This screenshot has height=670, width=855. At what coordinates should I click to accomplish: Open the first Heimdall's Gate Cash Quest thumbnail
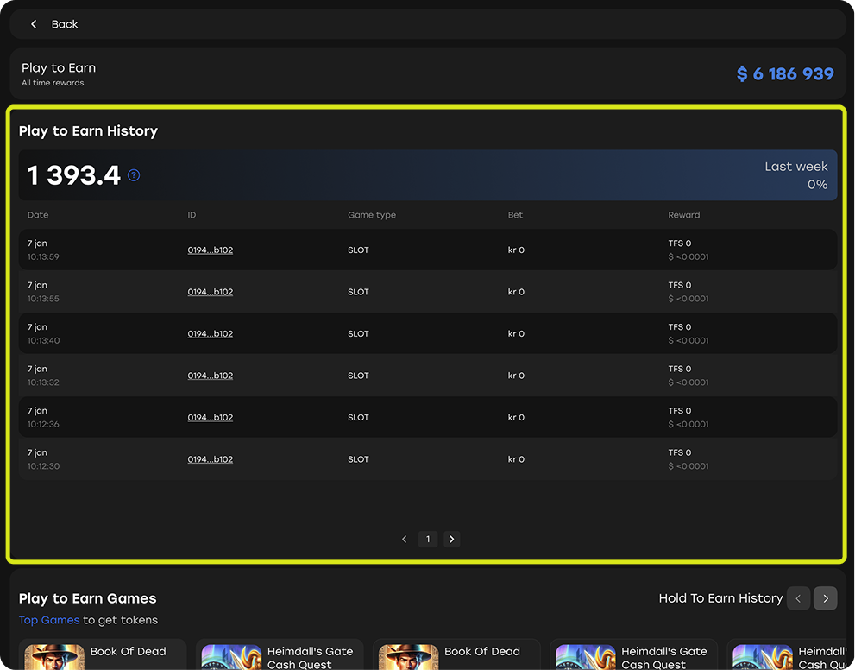click(231, 657)
